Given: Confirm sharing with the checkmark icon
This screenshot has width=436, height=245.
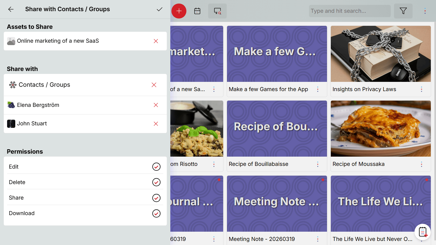Looking at the screenshot, I should tap(160, 9).
